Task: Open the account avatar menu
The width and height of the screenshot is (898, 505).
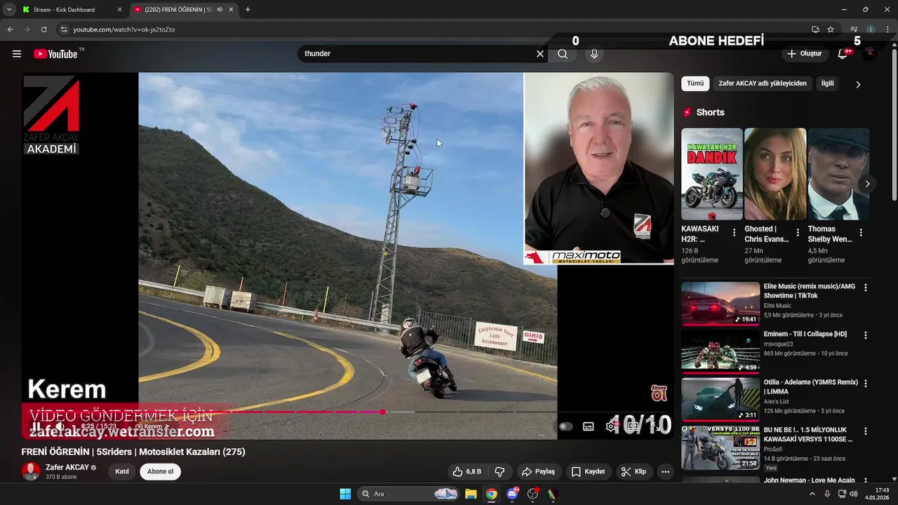Action: pyautogui.click(x=869, y=54)
